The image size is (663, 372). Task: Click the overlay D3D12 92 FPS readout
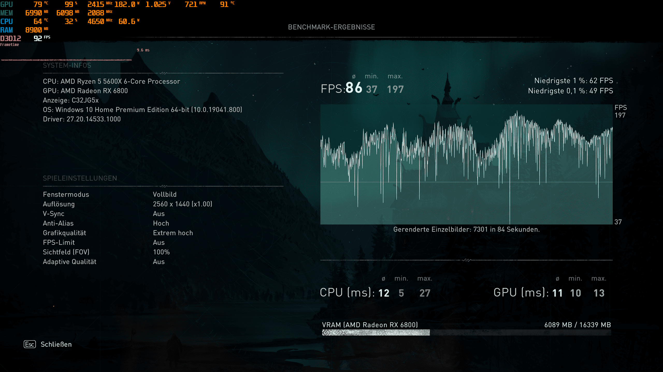click(x=25, y=38)
